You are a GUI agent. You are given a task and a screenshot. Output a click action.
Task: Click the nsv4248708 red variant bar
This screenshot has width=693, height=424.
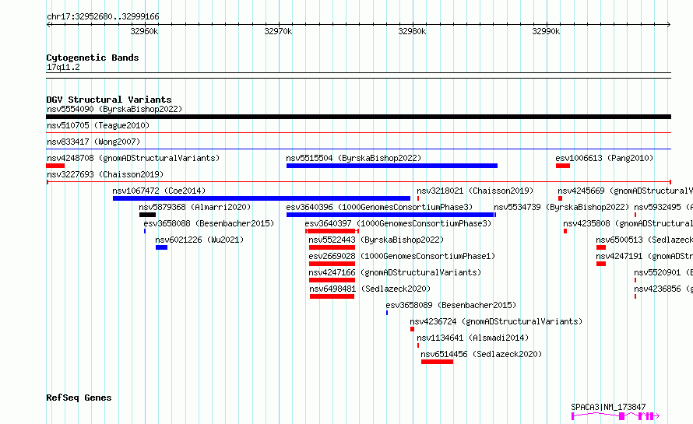pyautogui.click(x=55, y=166)
